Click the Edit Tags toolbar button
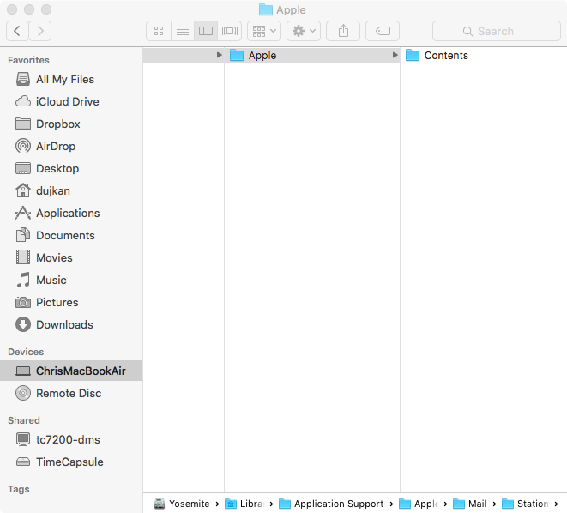Screen dimensions: 567x513 click(x=383, y=31)
